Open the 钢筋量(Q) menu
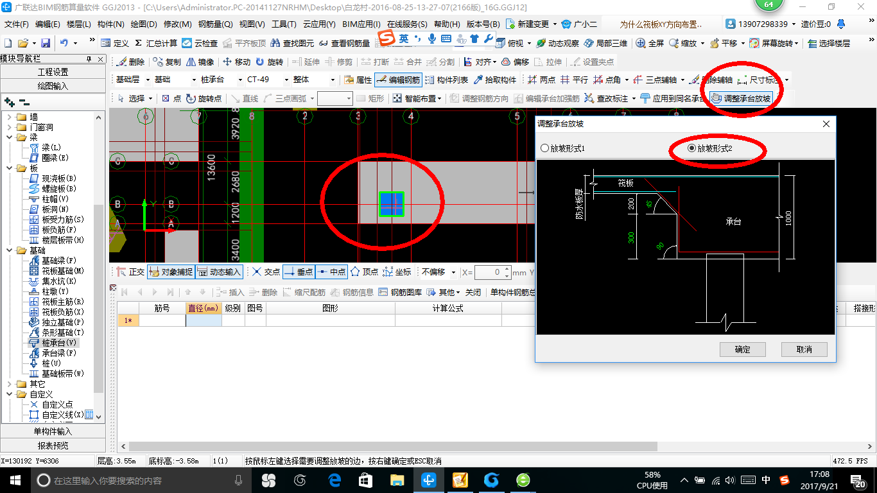877x493 pixels. coord(215,24)
